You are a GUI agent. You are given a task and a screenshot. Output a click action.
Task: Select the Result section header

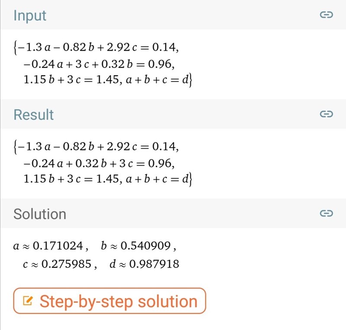coord(34,115)
